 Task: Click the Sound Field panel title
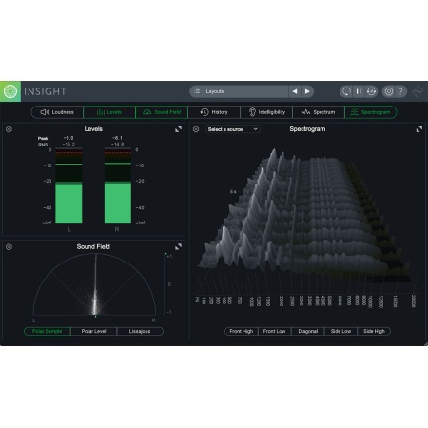click(x=93, y=246)
